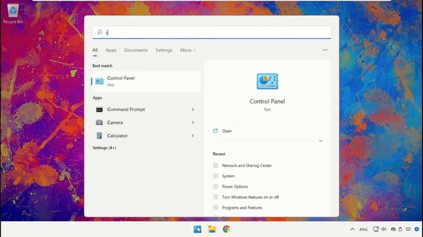Switch to the Settings search tab
423x237 pixels.
tap(164, 50)
